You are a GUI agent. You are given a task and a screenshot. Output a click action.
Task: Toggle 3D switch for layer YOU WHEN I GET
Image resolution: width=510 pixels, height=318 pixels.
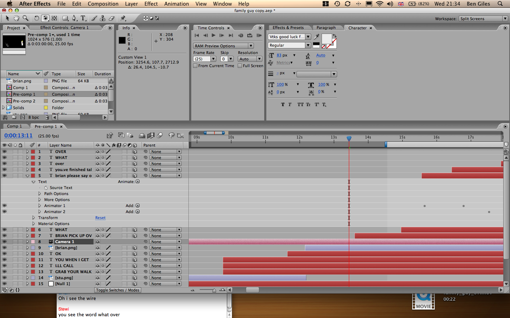click(135, 260)
